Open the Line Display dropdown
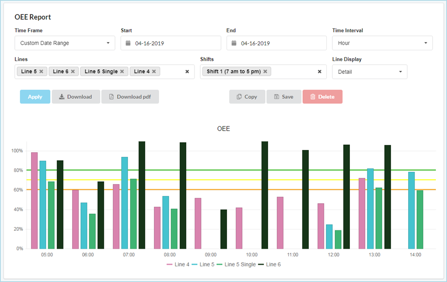 point(369,72)
